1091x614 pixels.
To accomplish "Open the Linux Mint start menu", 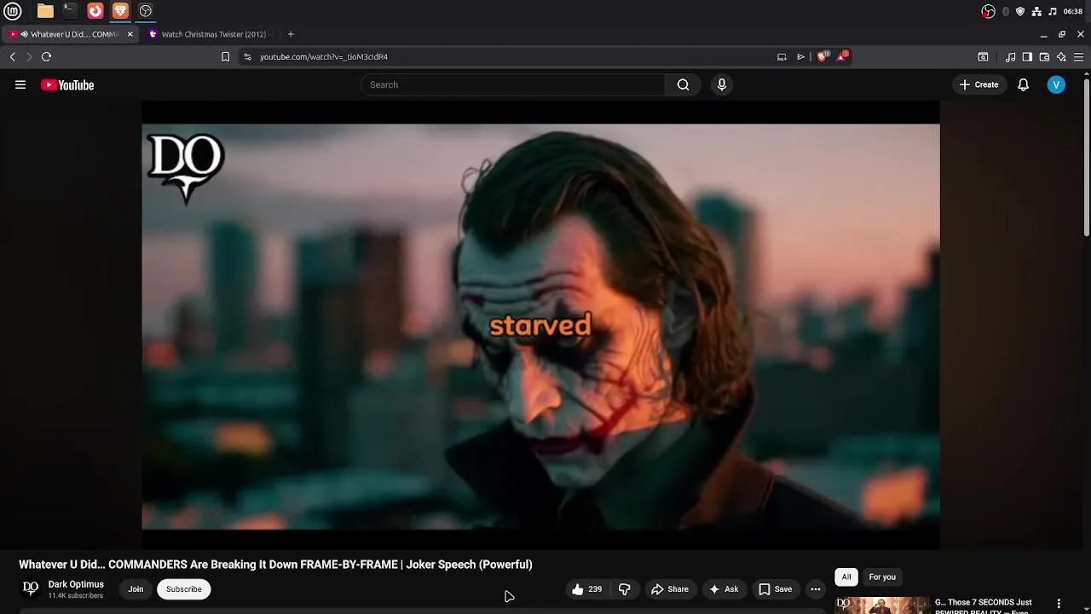I will (x=13, y=11).
